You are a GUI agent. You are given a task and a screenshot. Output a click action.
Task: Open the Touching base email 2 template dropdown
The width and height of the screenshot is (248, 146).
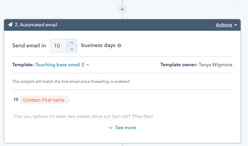pos(60,65)
